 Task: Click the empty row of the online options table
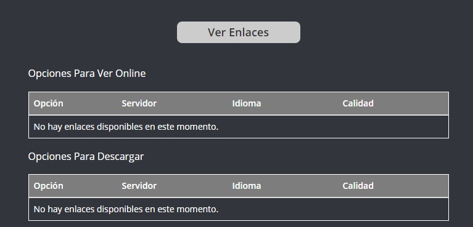239,127
